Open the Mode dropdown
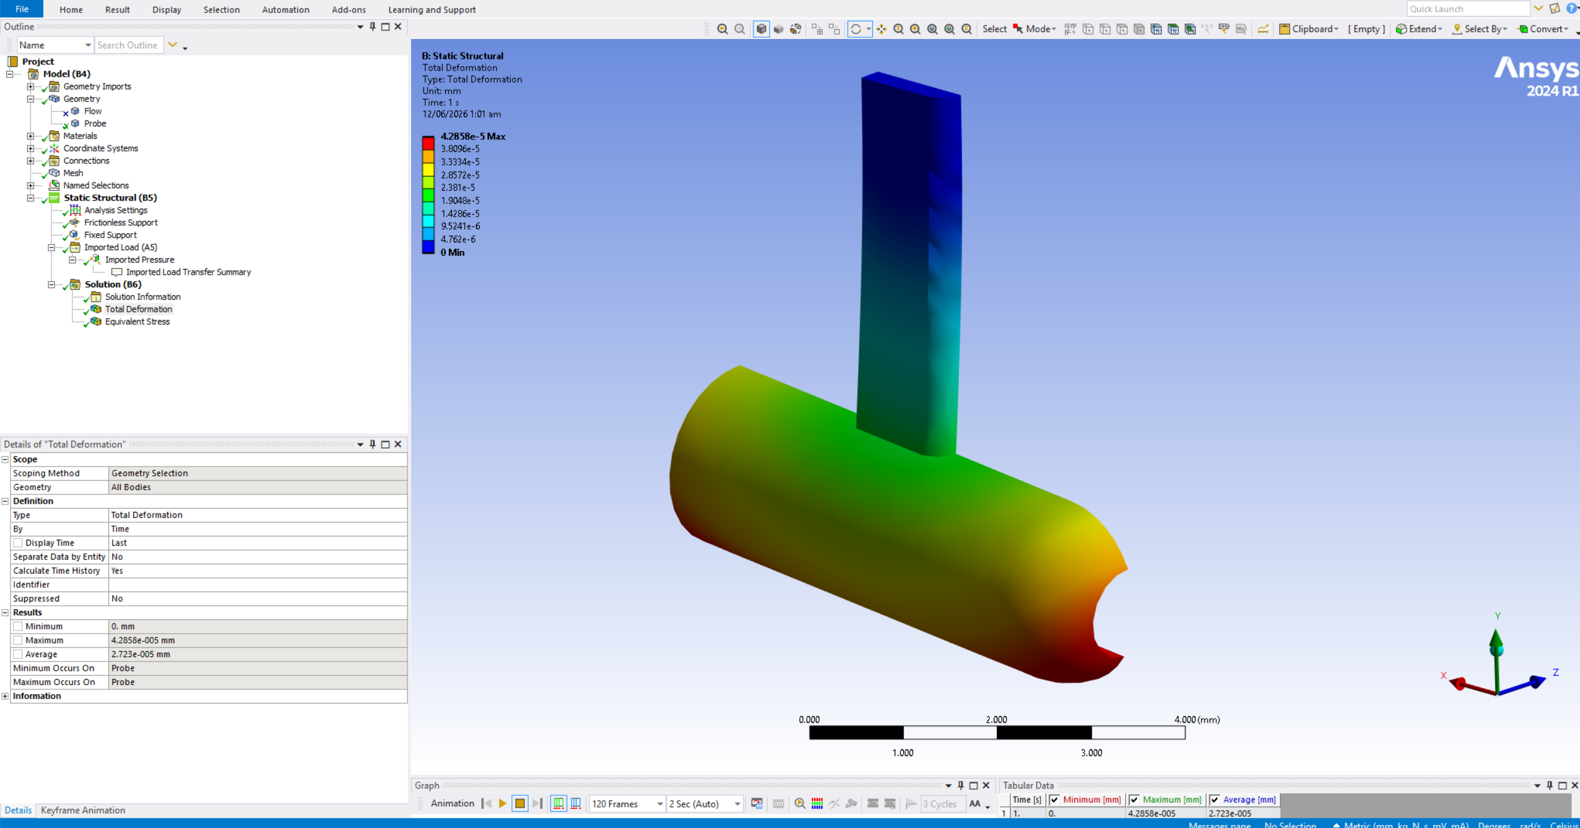Viewport: 1580px width, 828px height. click(x=1041, y=29)
